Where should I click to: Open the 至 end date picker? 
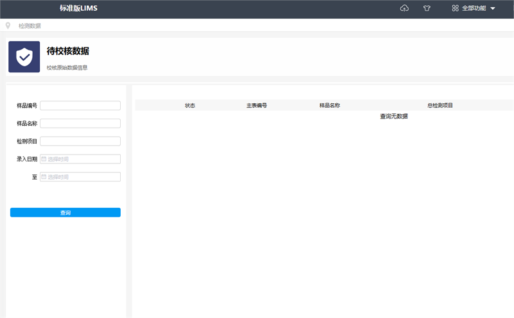point(80,177)
